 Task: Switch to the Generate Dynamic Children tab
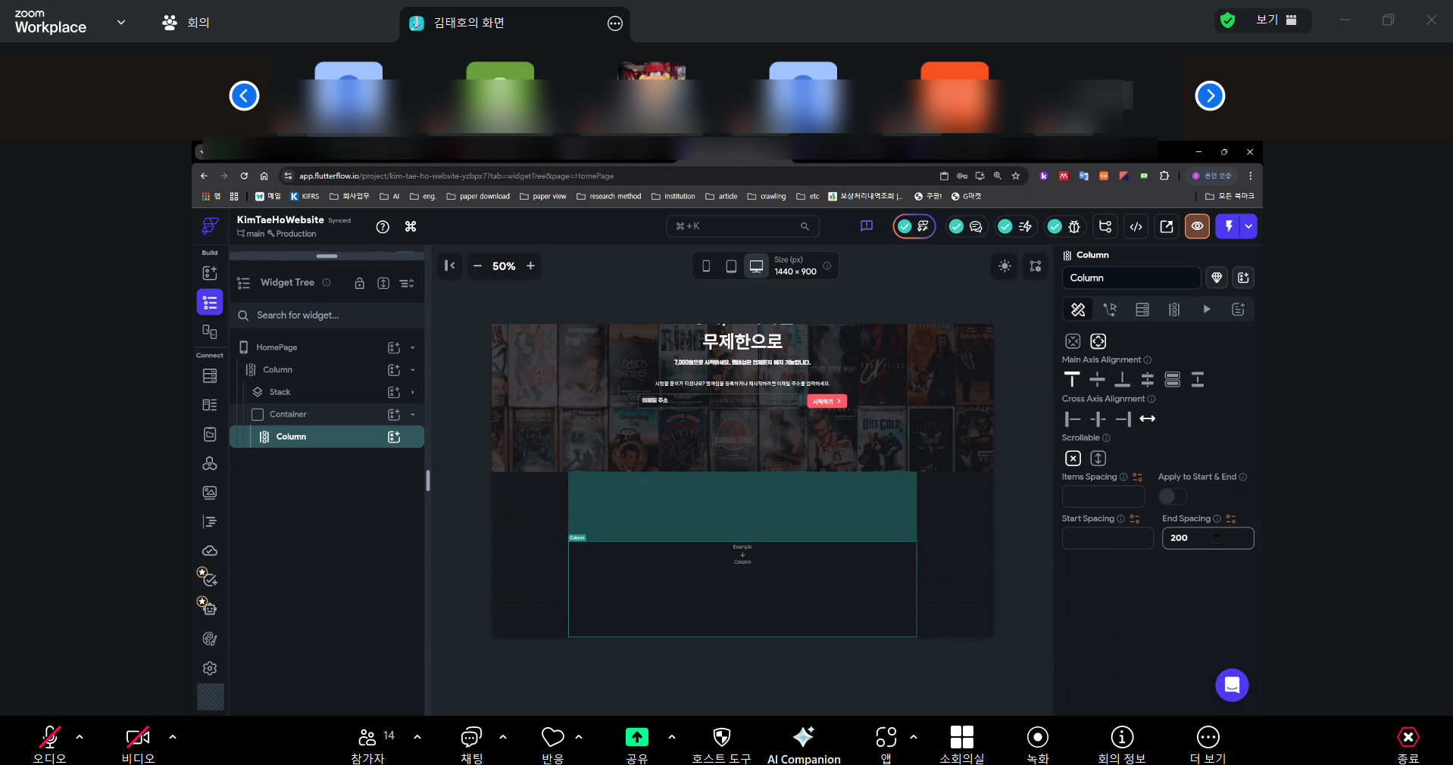(x=1174, y=309)
